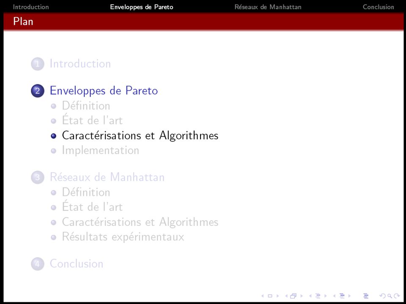This screenshot has width=406, height=304.
Task: Open highlighted Caractérisations et Algorithmes entry
Action: [x=140, y=136]
